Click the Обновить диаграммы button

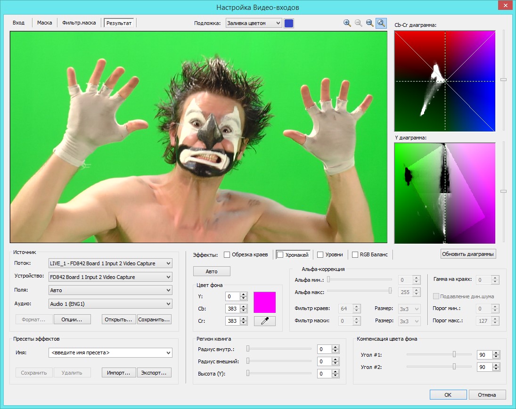coord(468,254)
